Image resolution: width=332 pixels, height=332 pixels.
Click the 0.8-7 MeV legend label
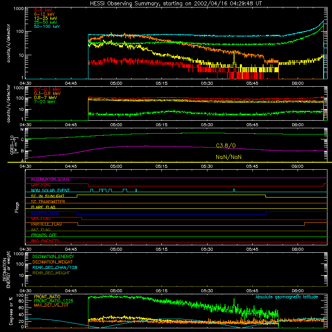click(x=46, y=98)
